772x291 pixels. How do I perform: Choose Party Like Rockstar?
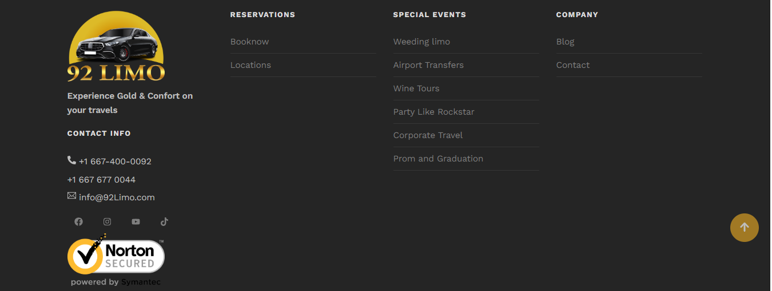pyautogui.click(x=434, y=112)
